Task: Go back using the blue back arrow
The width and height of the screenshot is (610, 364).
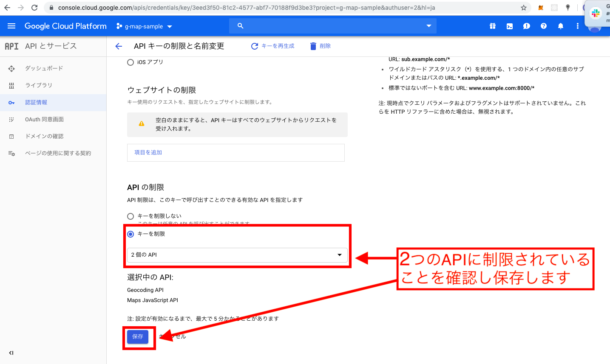Action: point(118,46)
